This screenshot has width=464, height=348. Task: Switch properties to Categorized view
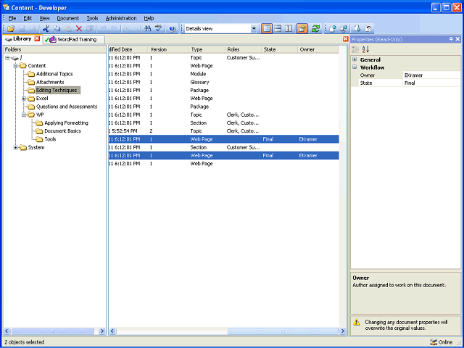click(355, 49)
